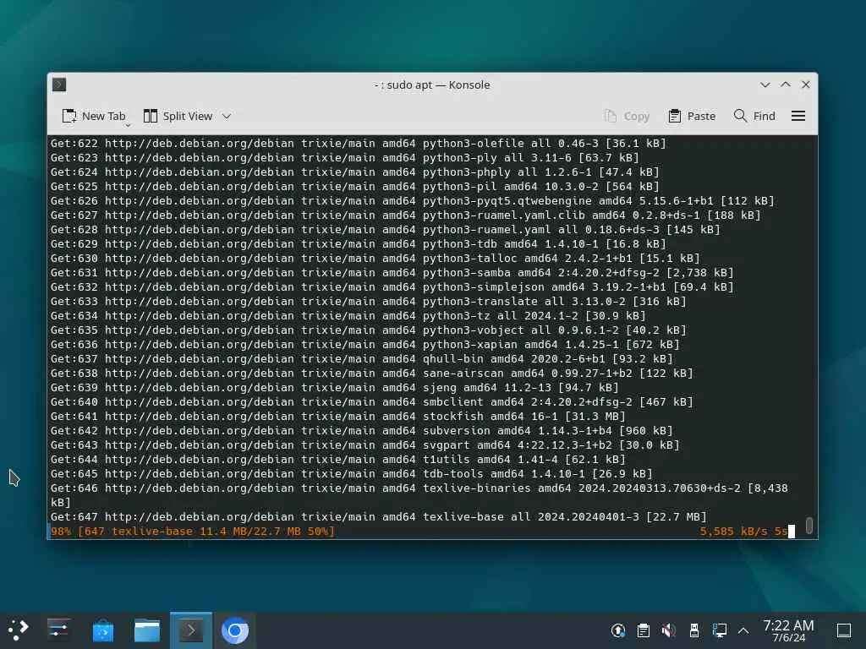Click the Show Desktop button
Image resolution: width=866 pixels, height=649 pixels.
coord(844,630)
